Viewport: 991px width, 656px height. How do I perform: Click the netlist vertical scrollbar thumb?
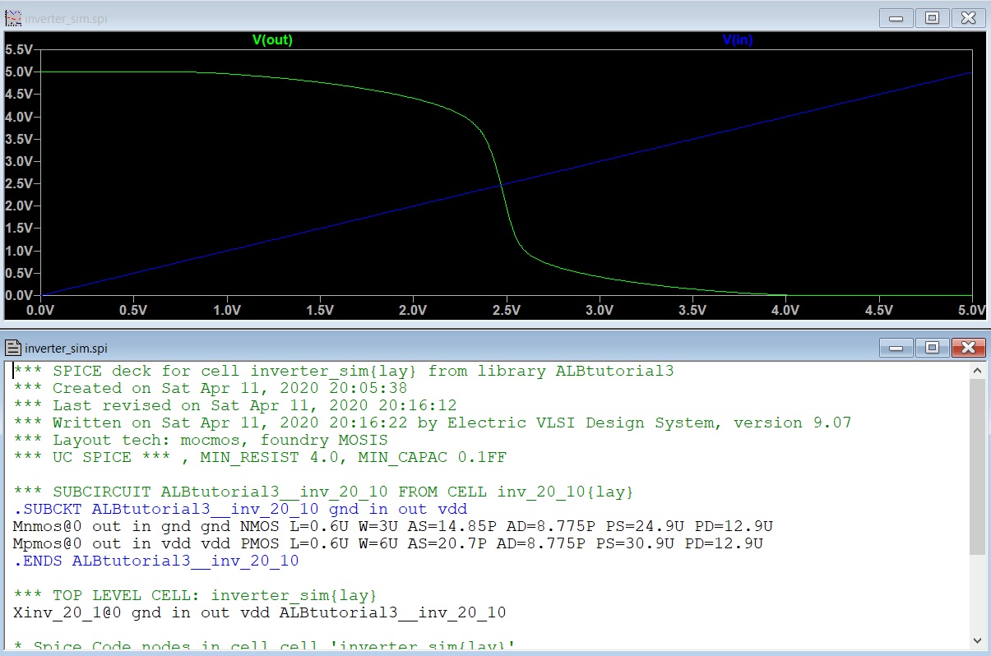coord(977,469)
